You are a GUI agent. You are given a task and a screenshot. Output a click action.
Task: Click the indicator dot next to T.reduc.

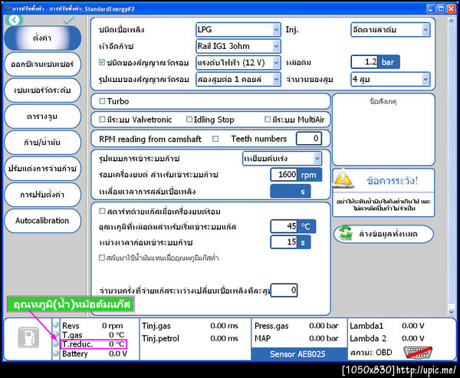point(56,343)
